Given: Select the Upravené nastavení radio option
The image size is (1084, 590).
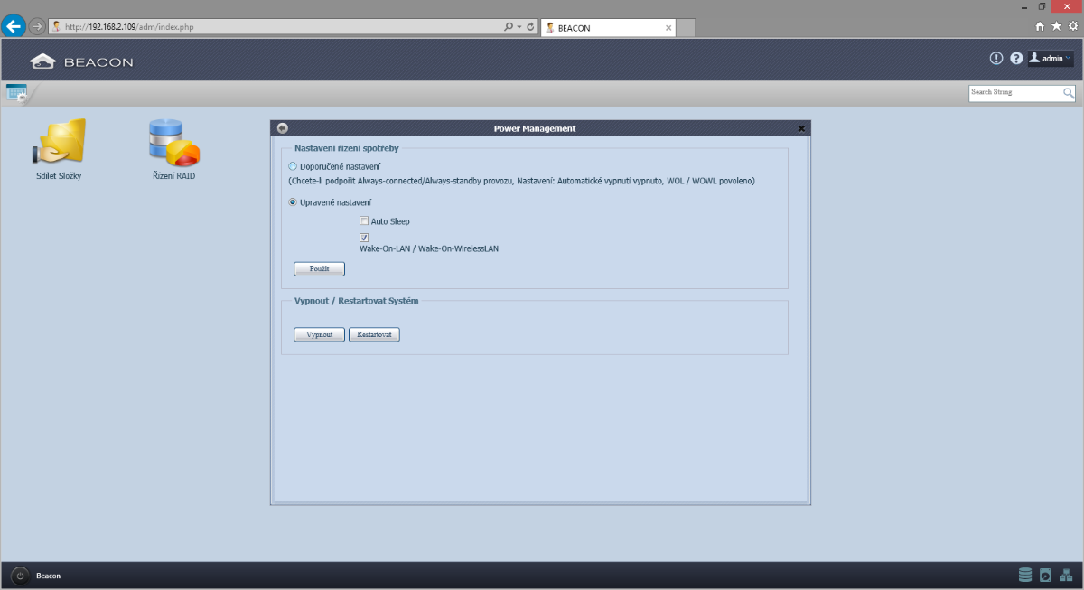Looking at the screenshot, I should point(293,202).
